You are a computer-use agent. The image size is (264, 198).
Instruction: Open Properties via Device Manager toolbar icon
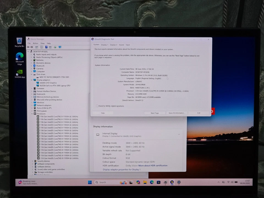42,47
